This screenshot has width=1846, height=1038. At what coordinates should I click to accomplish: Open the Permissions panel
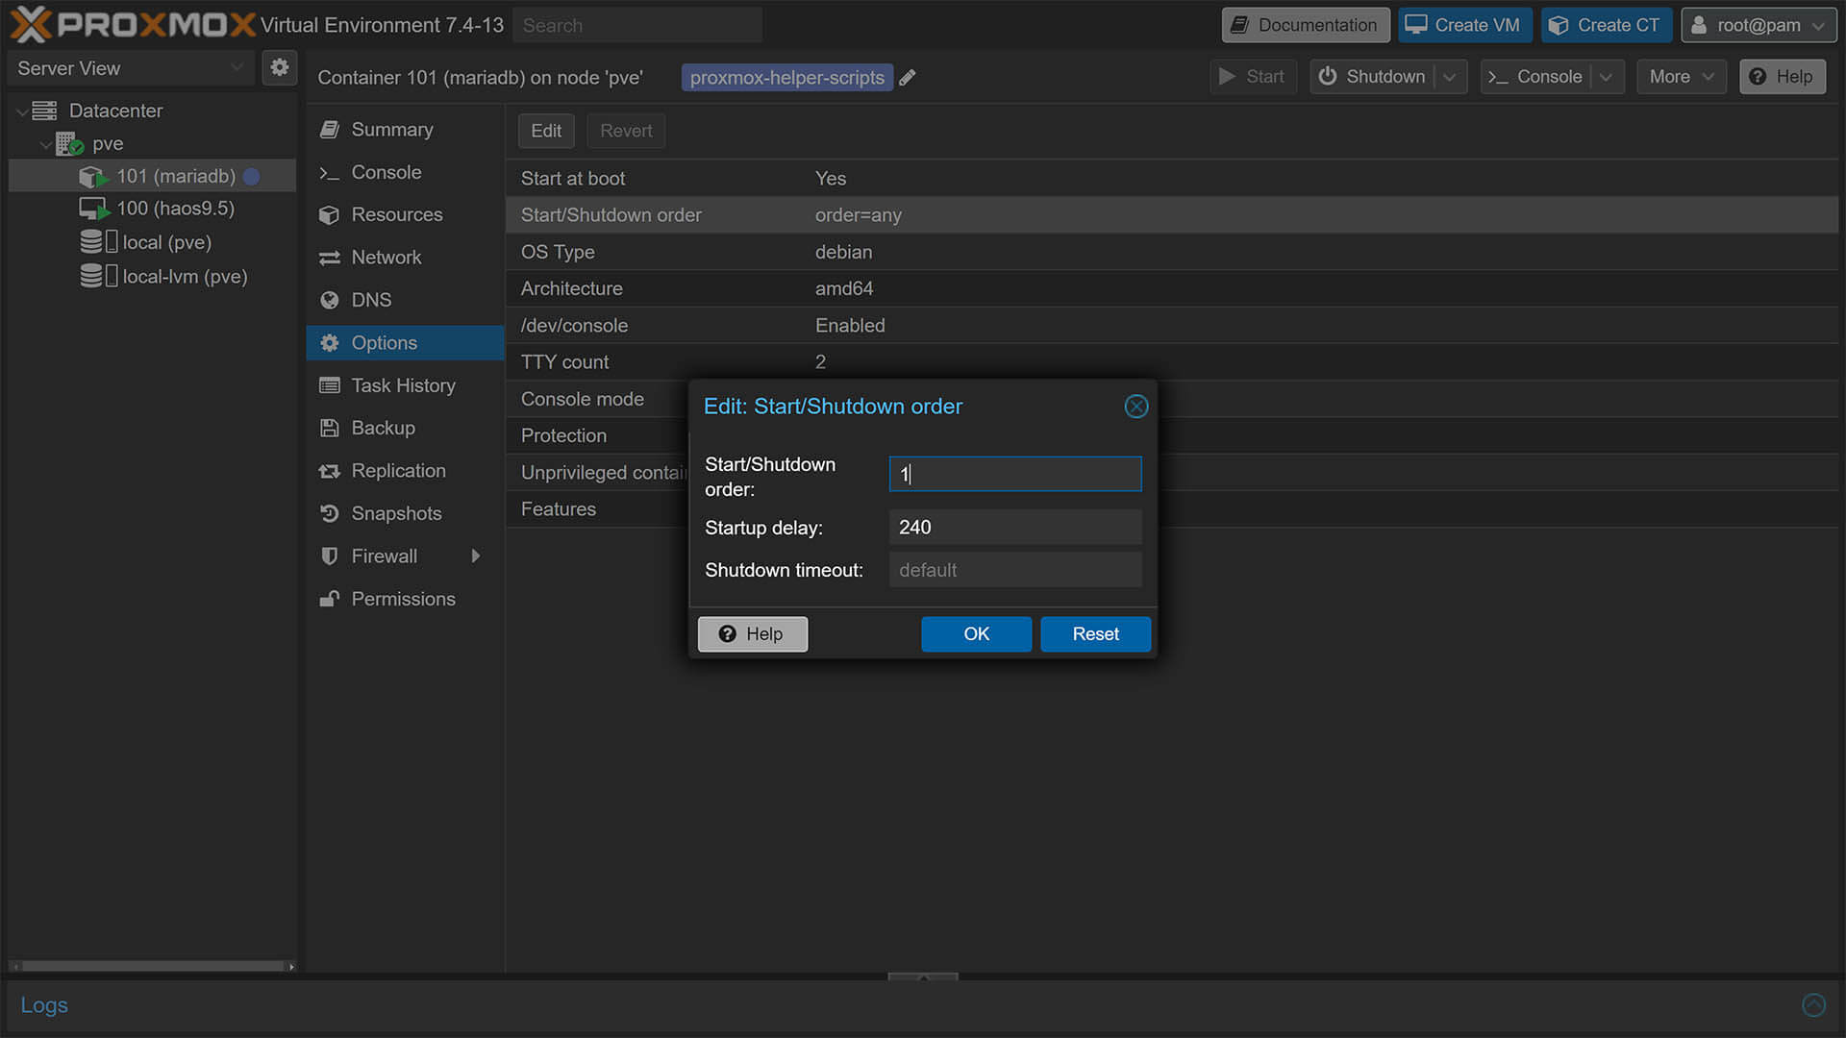point(403,598)
